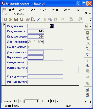Print using the right side printer icon
The width and height of the screenshot is (93, 109).
point(88,44)
